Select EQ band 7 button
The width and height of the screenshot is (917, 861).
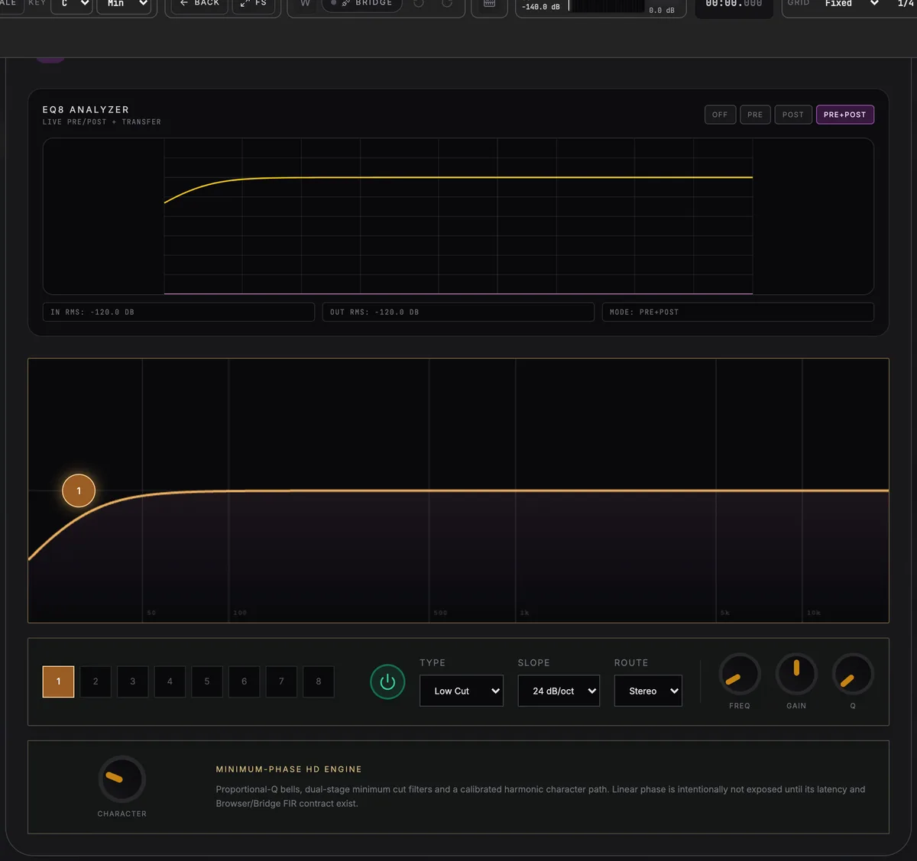[x=281, y=681]
